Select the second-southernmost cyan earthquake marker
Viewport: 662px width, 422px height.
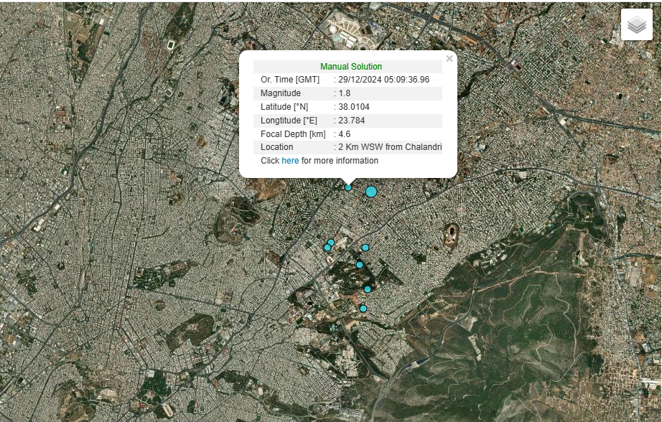point(368,289)
